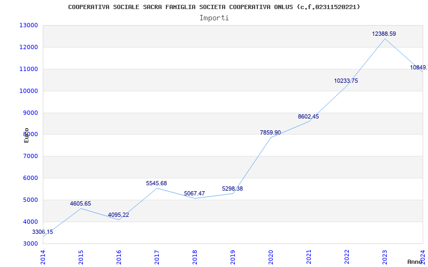Click the 8602.45 data label

coord(308,116)
